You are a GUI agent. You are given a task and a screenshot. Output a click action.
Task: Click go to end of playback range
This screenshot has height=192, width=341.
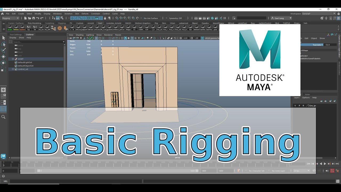coord(337,164)
